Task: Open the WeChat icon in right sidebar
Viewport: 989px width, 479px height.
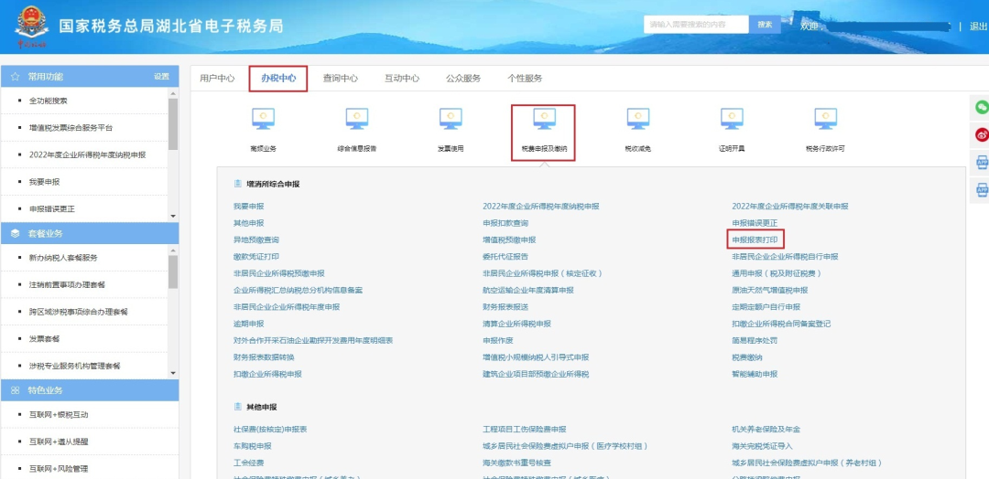Action: click(x=981, y=107)
